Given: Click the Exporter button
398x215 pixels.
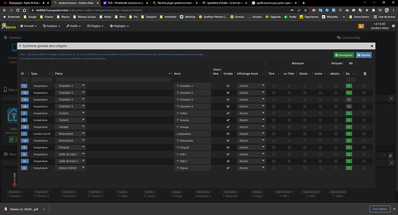Looking at the screenshot, I should (363, 55).
